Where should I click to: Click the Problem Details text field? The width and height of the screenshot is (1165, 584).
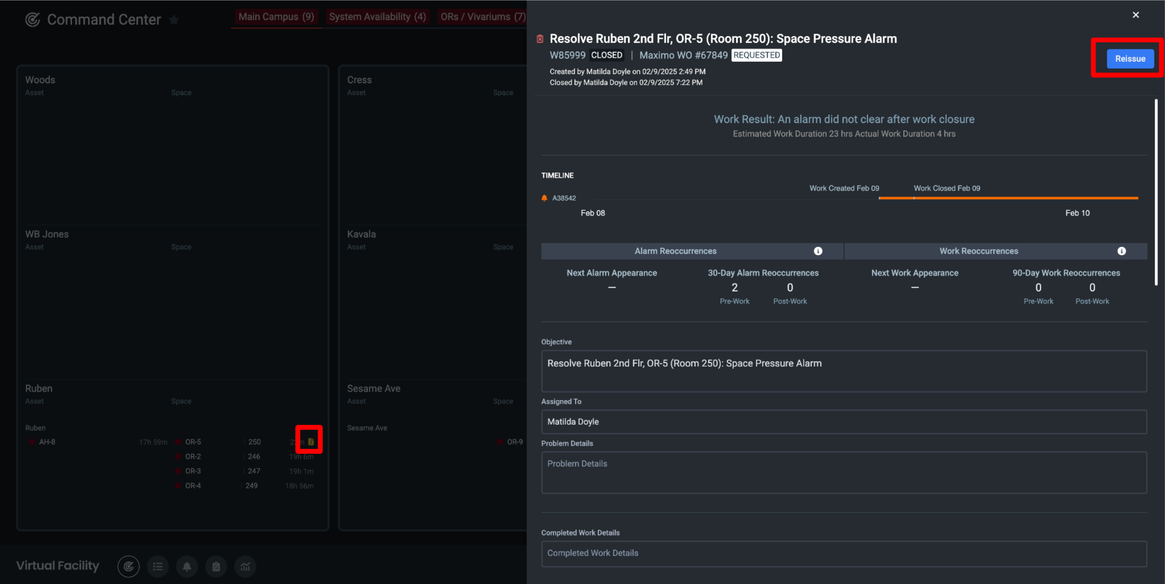pyautogui.click(x=844, y=472)
